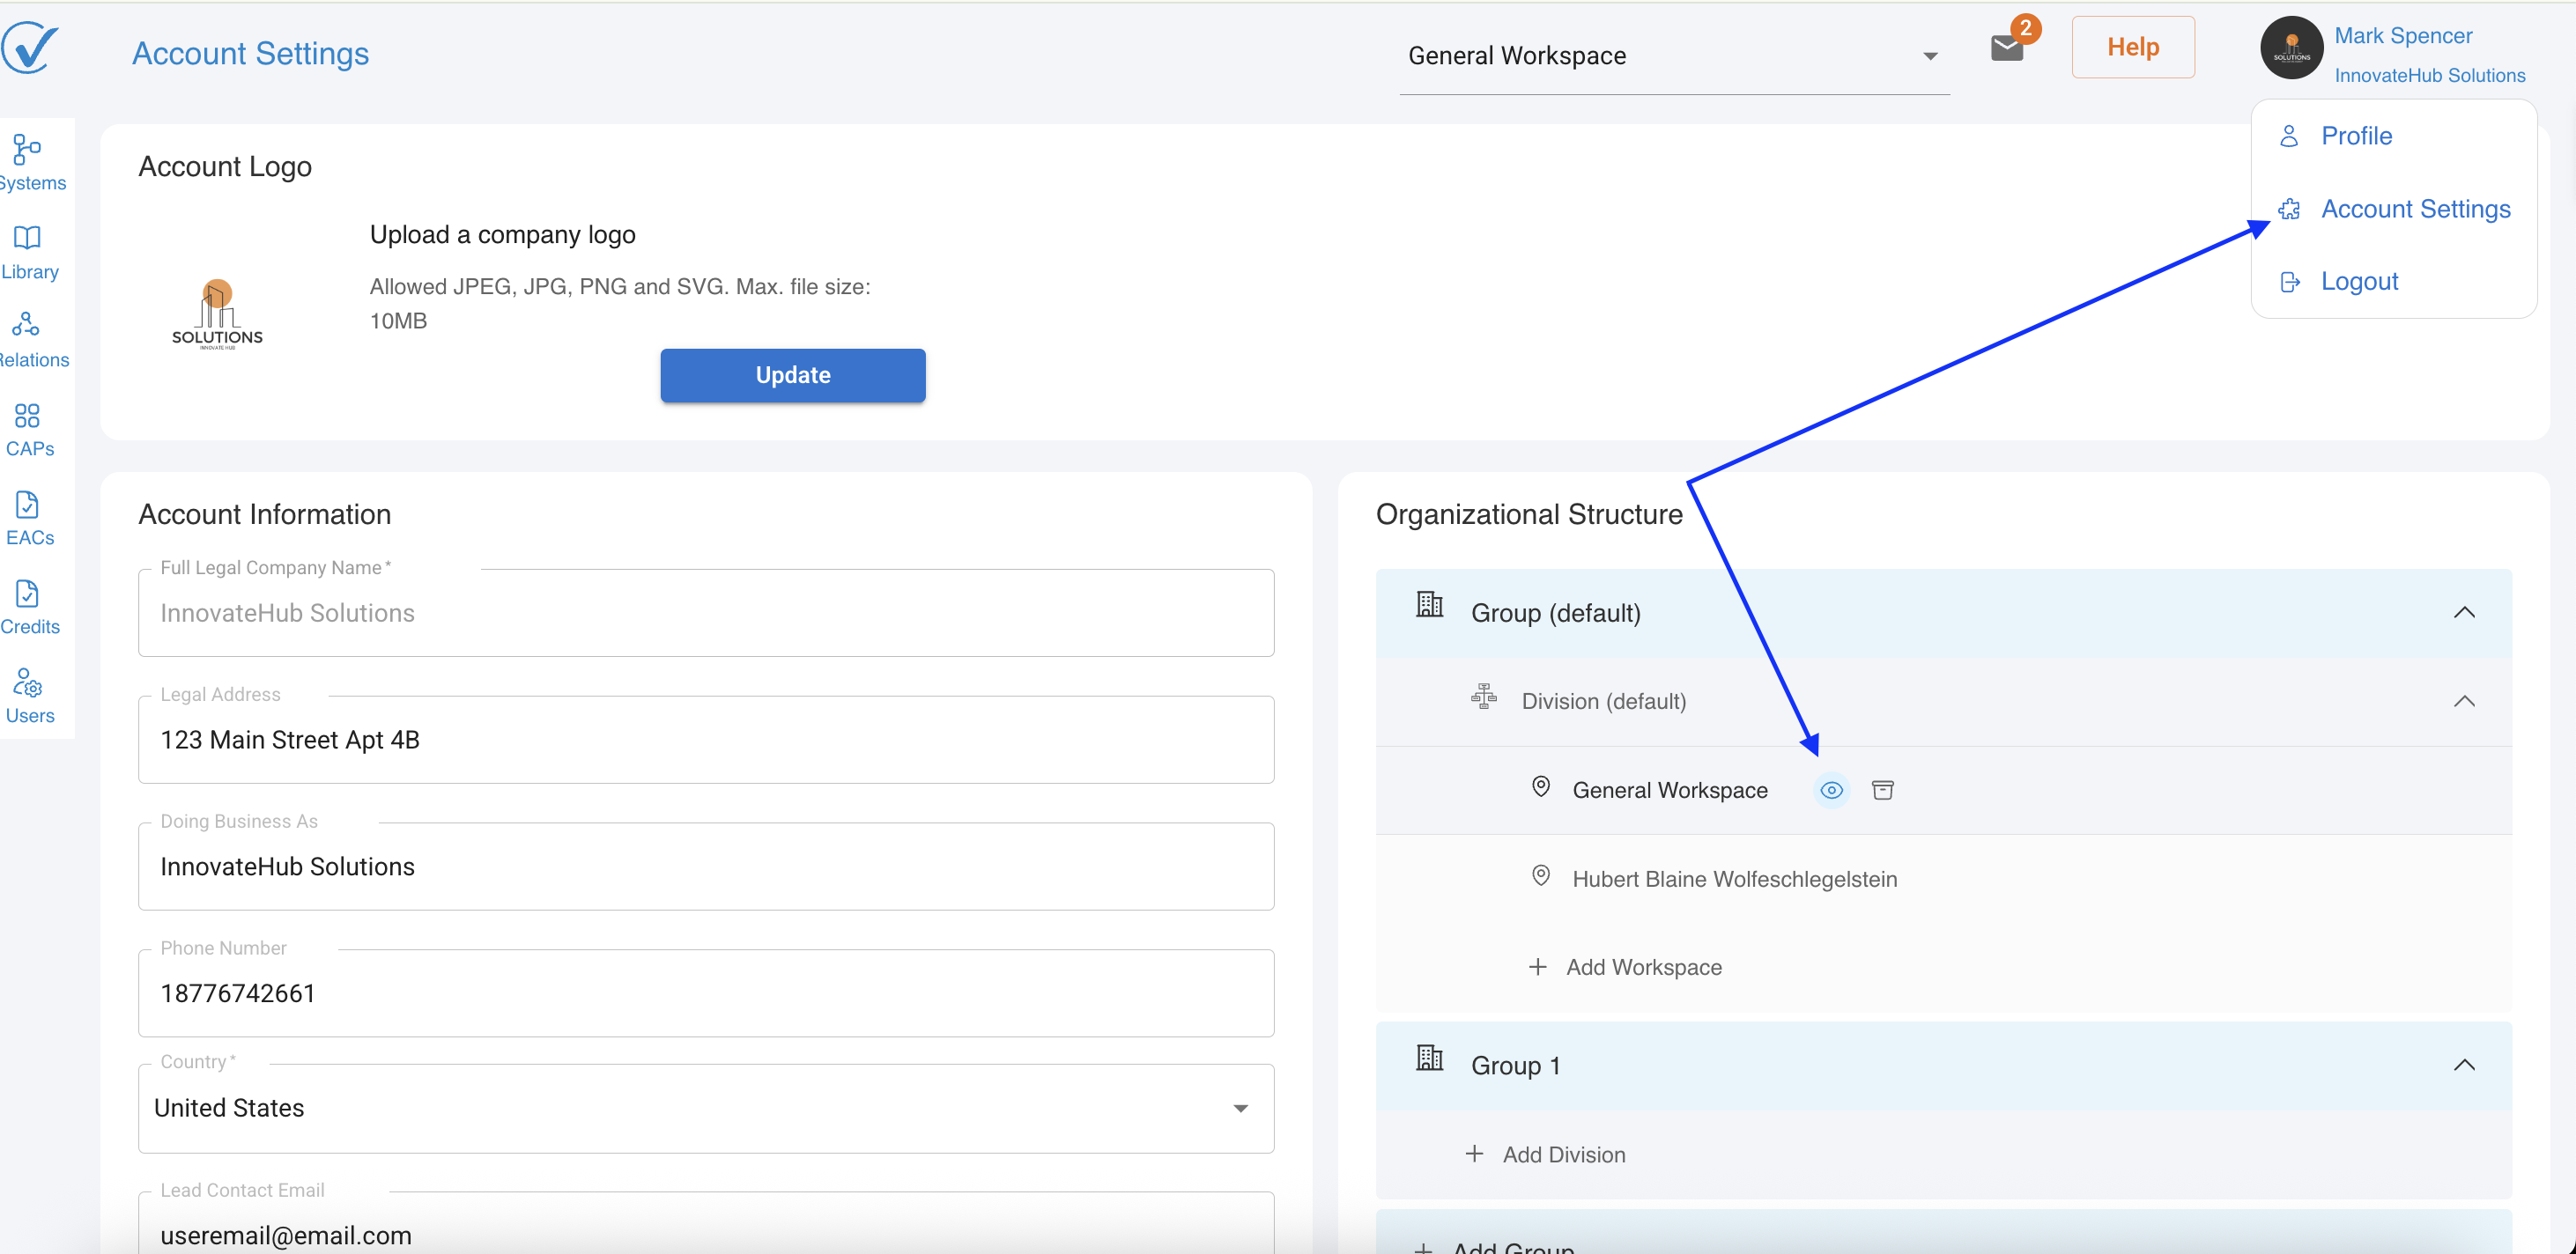This screenshot has width=2576, height=1254.
Task: Open the Systems sidebar icon
Action: pyautogui.click(x=29, y=162)
